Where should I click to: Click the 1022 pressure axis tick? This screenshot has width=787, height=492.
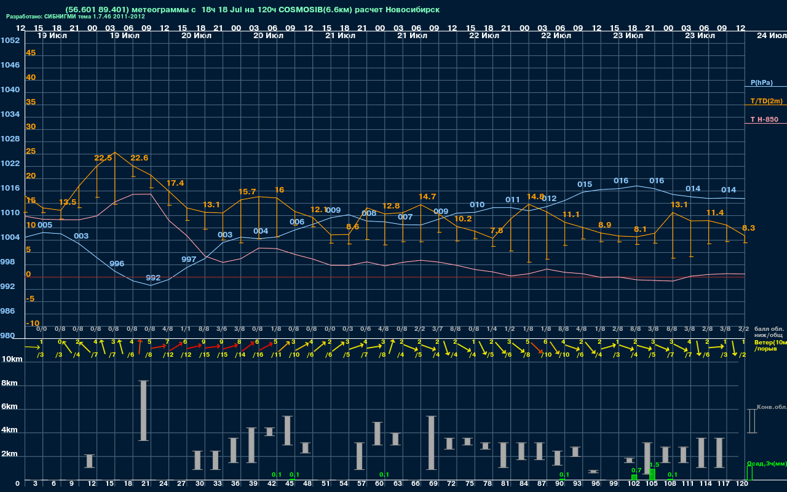click(10, 164)
